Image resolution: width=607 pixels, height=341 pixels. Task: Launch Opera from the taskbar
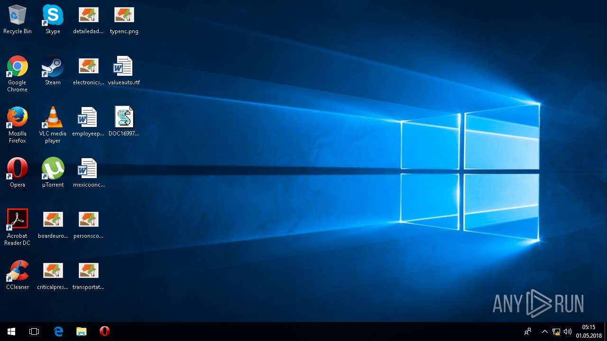tap(105, 332)
